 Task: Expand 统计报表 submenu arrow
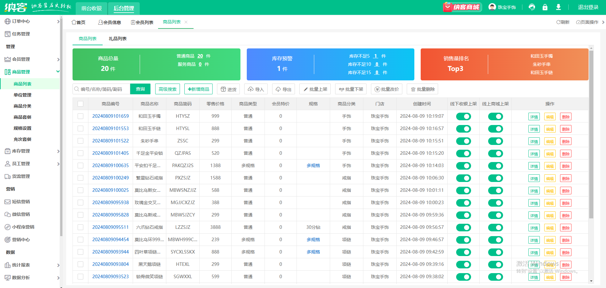coord(58,265)
